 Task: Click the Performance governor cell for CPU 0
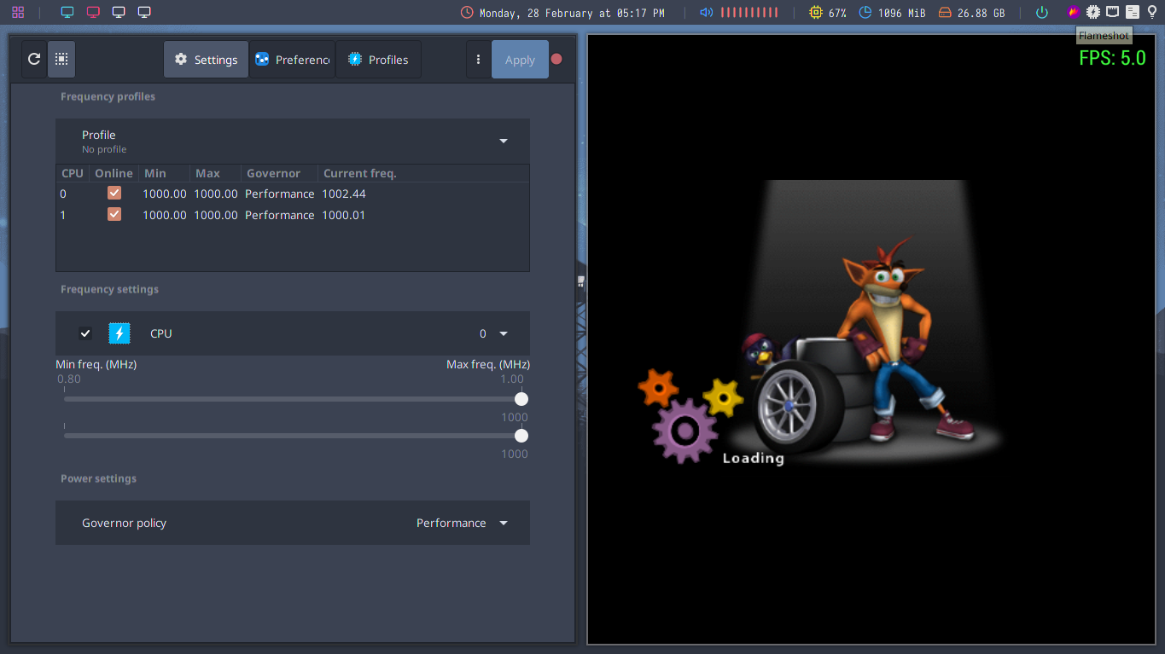[x=279, y=194]
